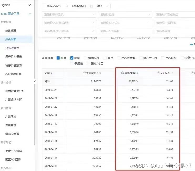Image resolution: width=195 pixels, height=171 pixels.
Task: Open 应用内竞价分析 page
Action: point(15,91)
